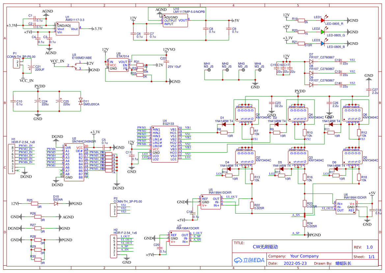385x273 pixels.
Task: Click the PWM1_IN label on H1
Action: coord(26,145)
